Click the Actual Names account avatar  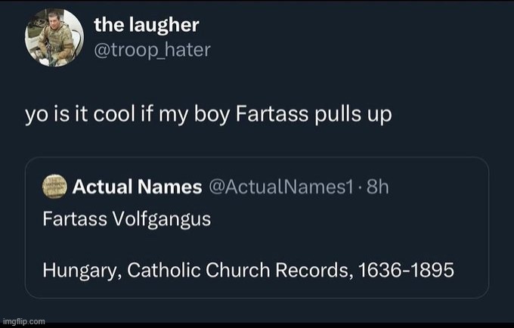pyautogui.click(x=54, y=187)
